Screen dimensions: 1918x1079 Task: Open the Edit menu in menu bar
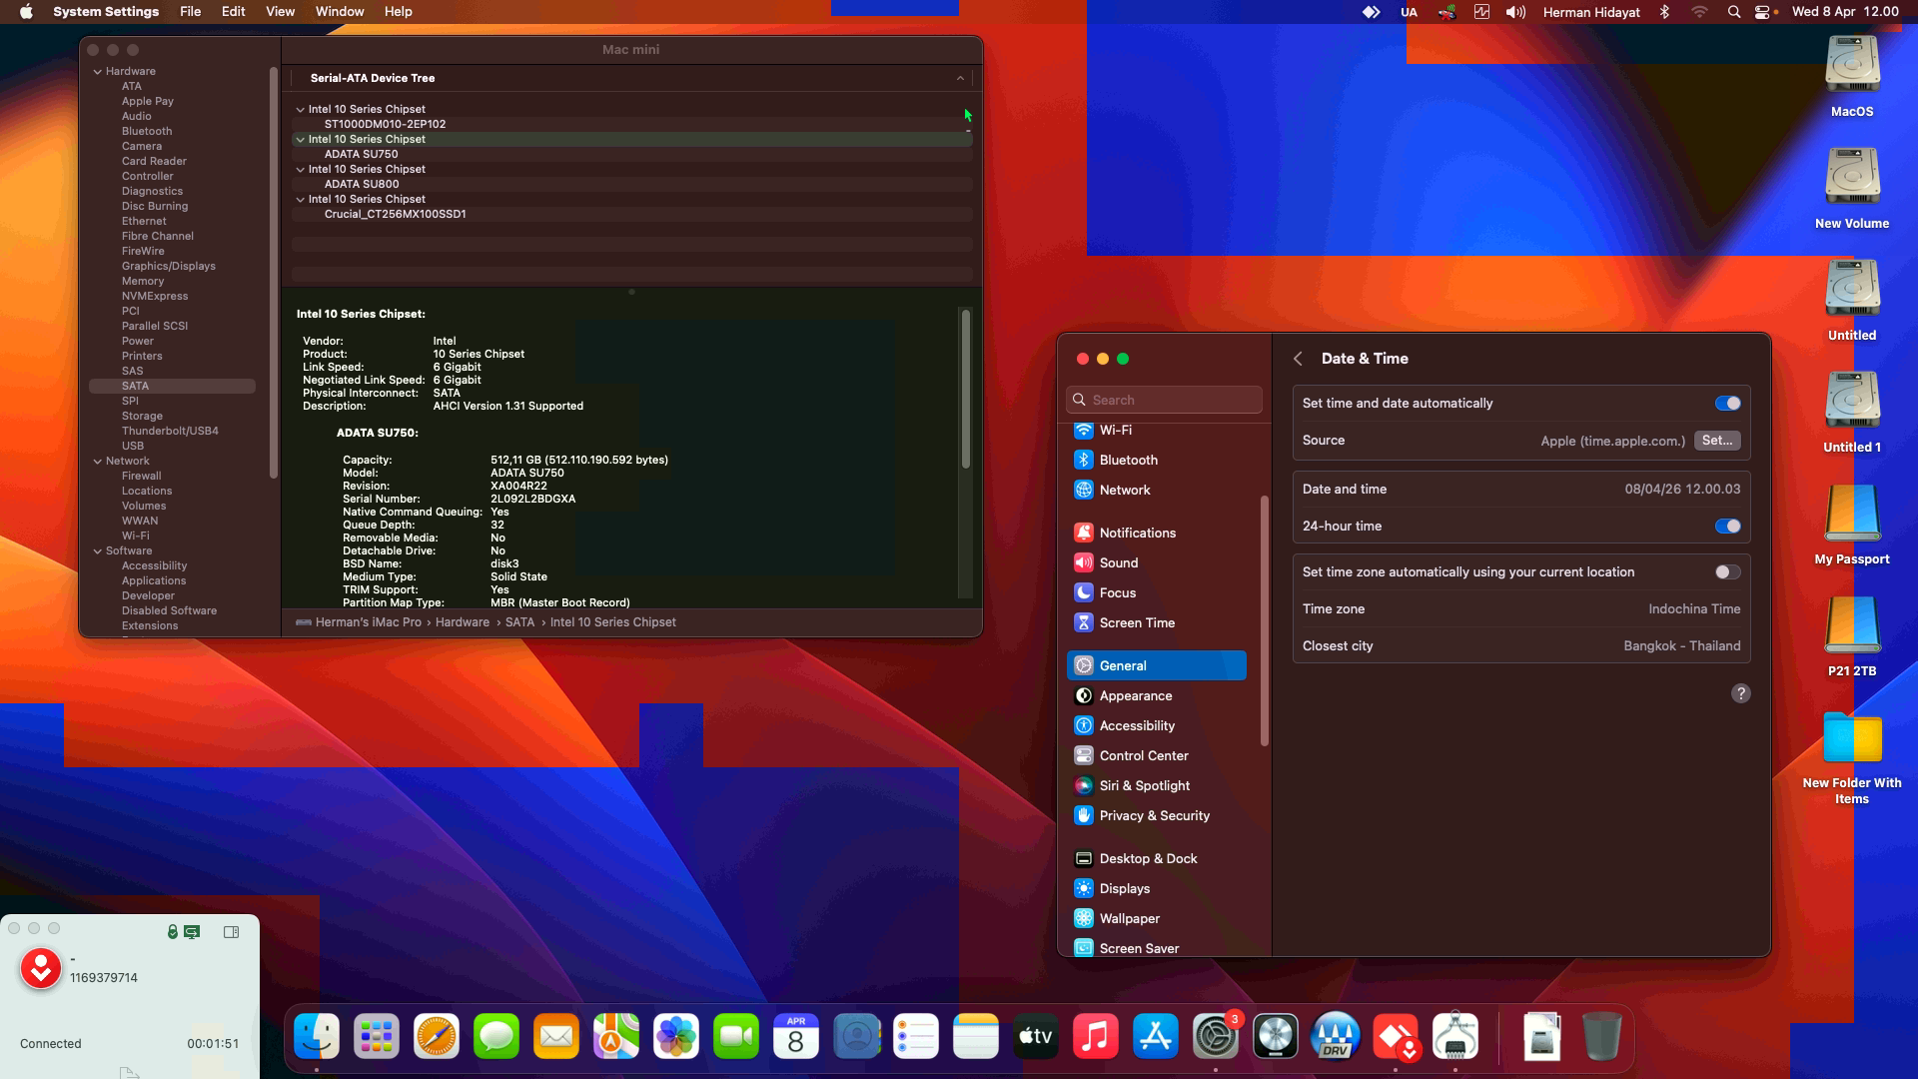click(233, 12)
